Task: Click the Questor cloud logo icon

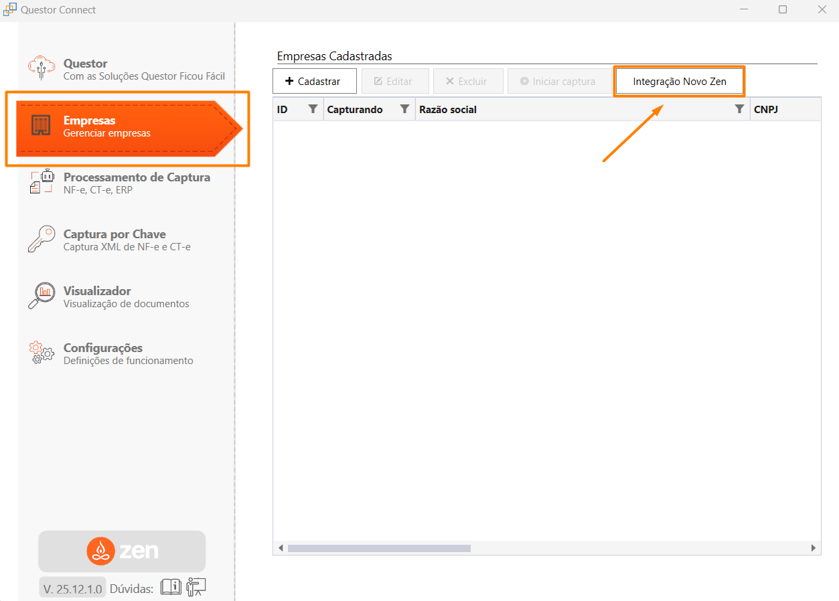Action: [x=41, y=68]
